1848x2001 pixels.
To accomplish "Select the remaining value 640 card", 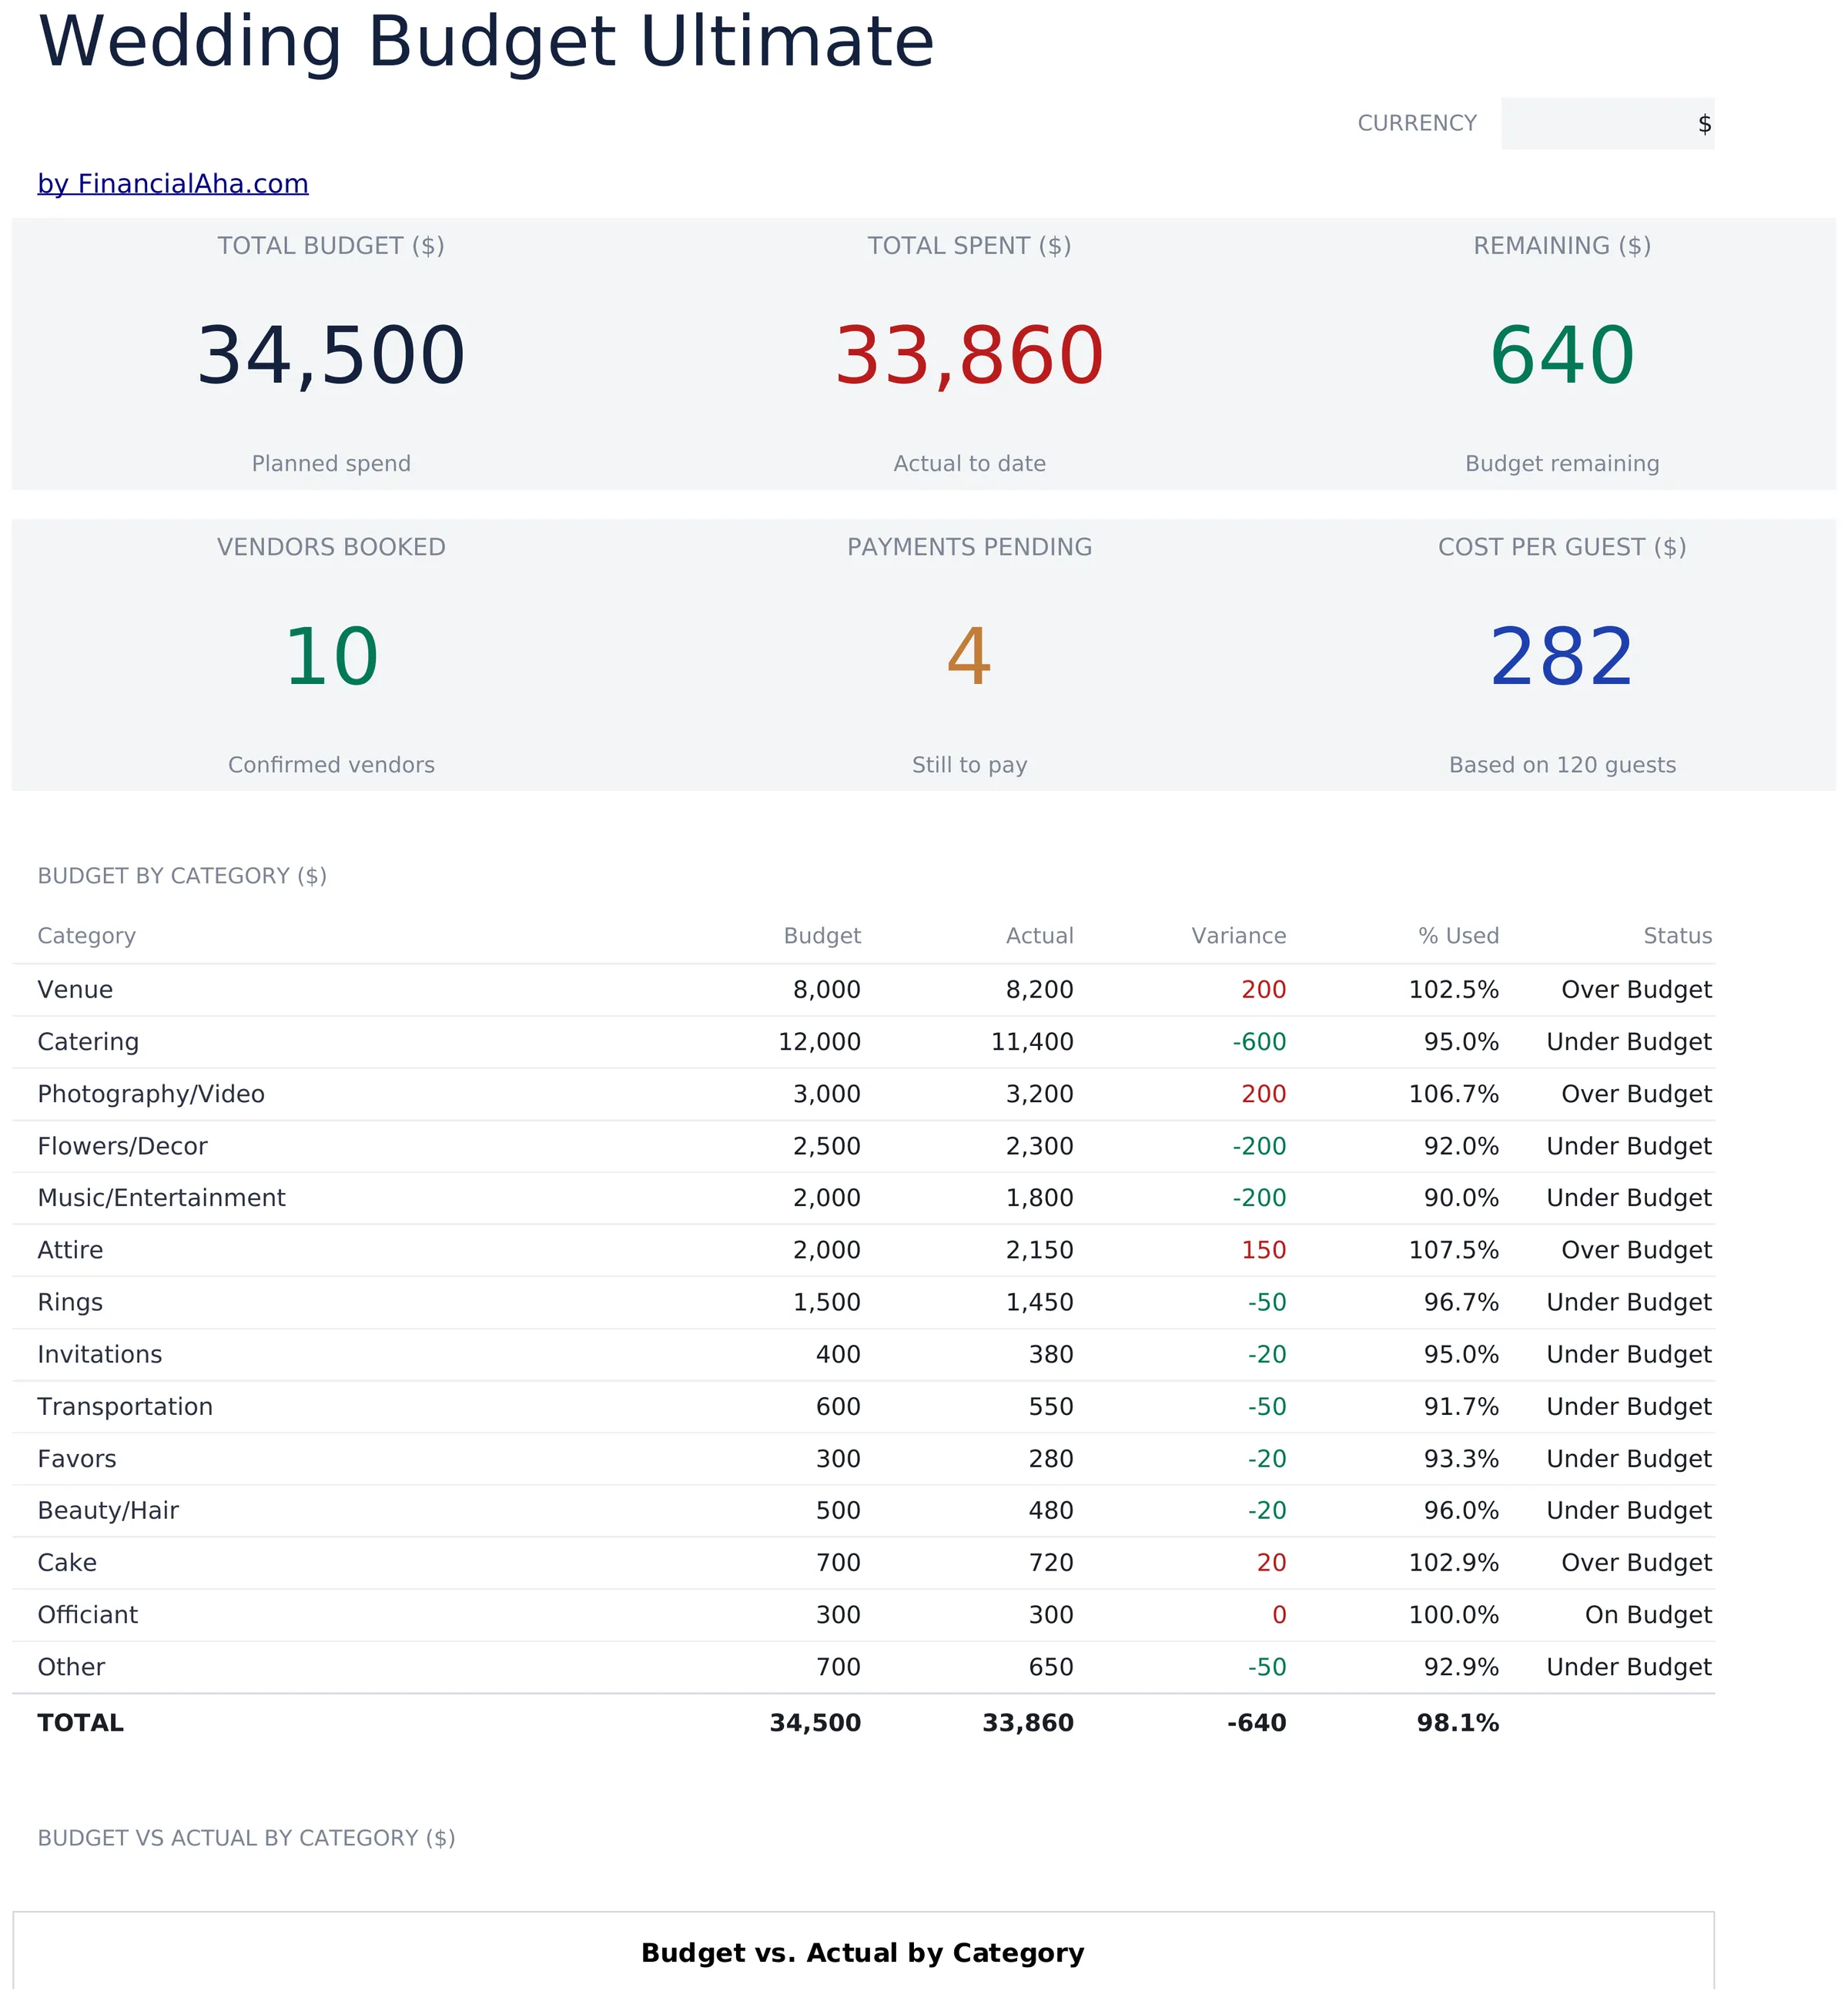I will (x=1562, y=356).
